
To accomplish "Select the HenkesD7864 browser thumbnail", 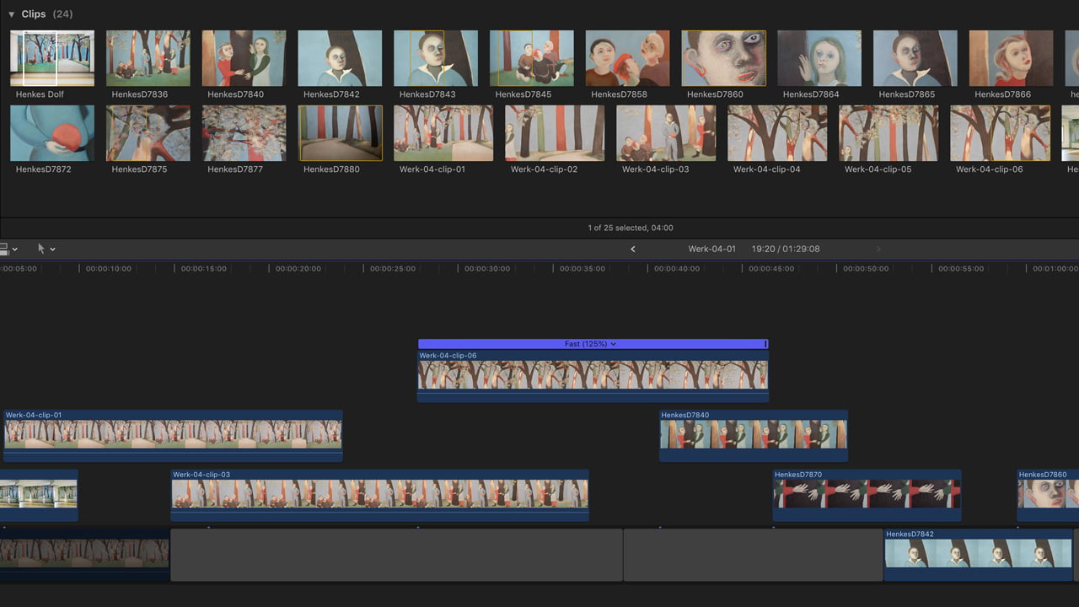I will click(819, 58).
